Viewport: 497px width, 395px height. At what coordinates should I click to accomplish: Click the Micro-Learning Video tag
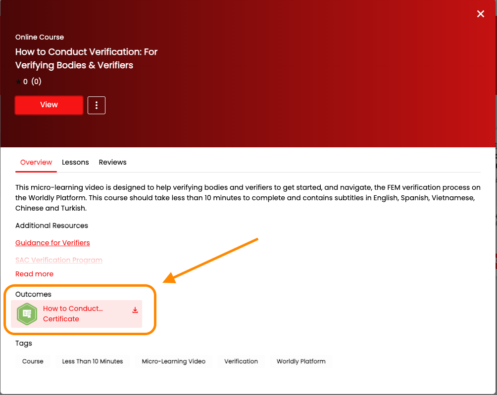[173, 361]
